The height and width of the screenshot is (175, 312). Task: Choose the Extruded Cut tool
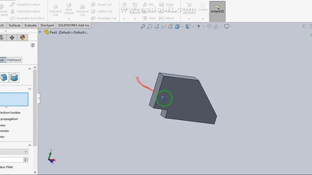[x=55, y=10]
